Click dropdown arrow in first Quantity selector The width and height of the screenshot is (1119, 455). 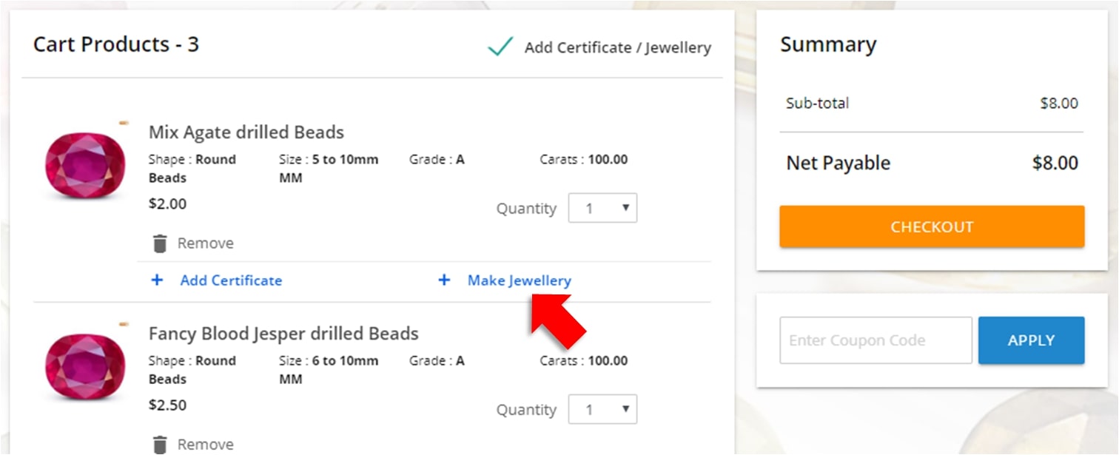click(x=625, y=209)
